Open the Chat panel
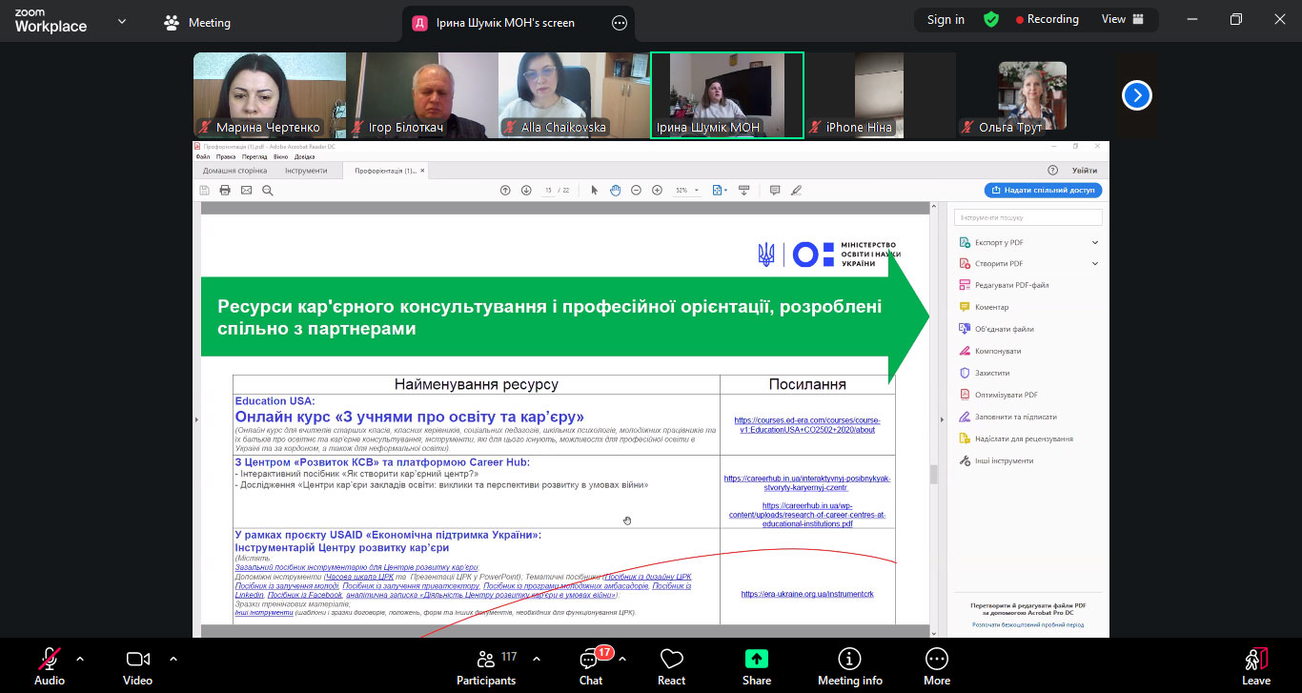The width and height of the screenshot is (1302, 693). click(x=590, y=660)
